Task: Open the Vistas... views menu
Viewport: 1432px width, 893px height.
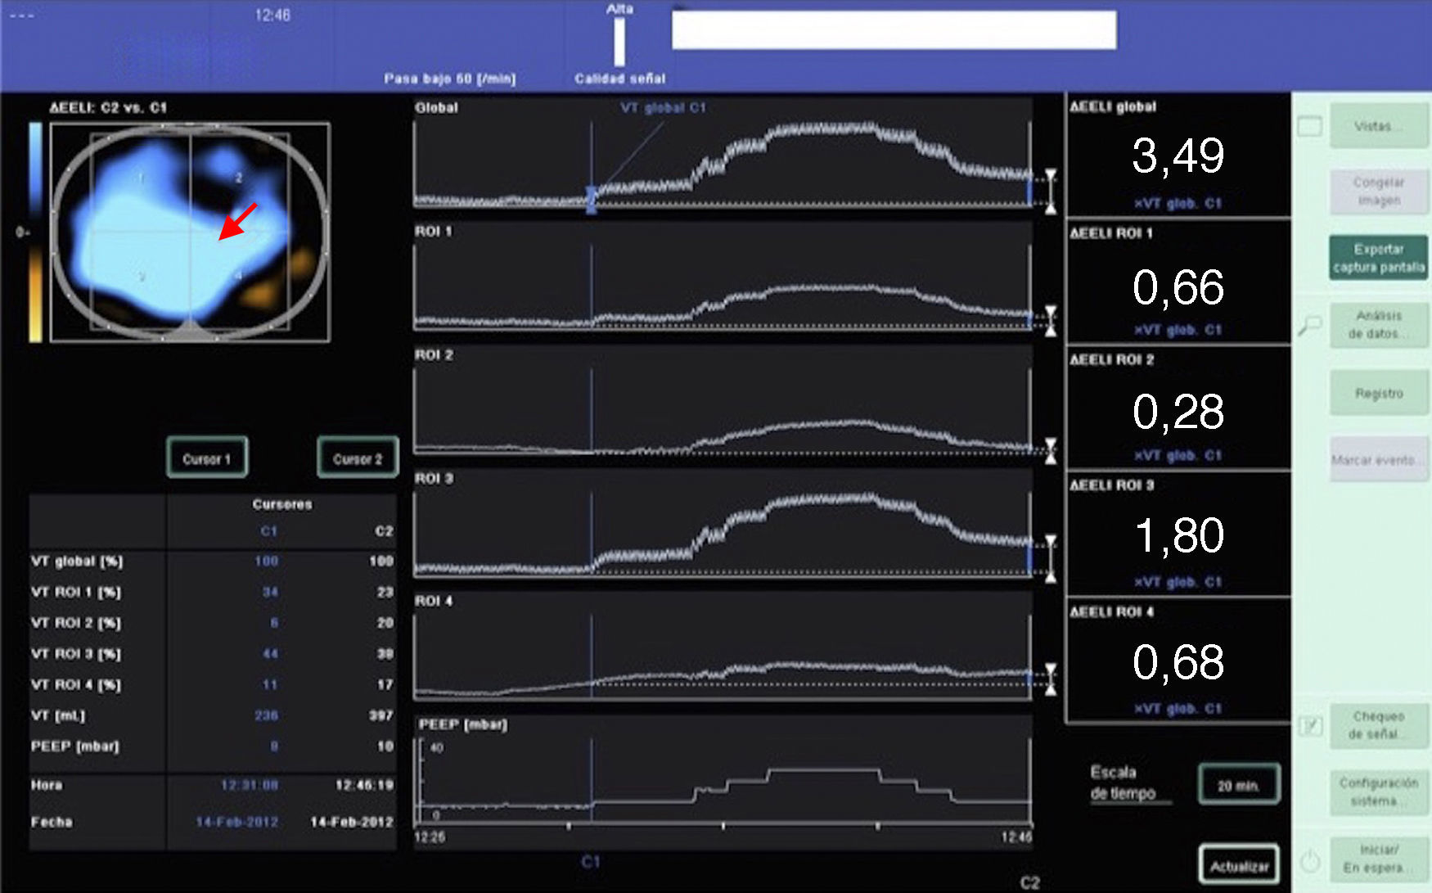Action: click(1378, 126)
